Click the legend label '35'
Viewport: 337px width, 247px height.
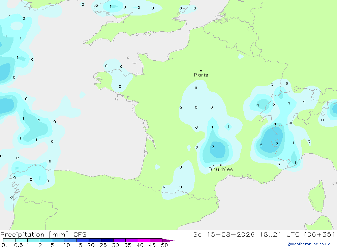point(128,245)
